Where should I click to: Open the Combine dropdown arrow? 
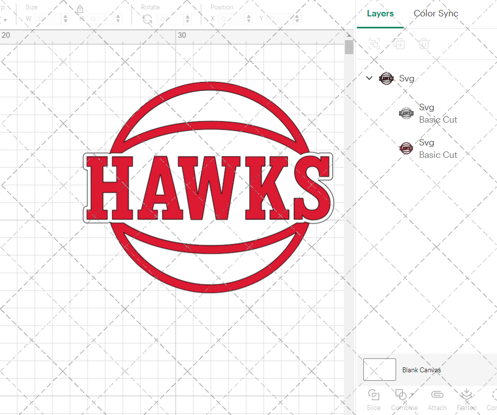(412, 395)
